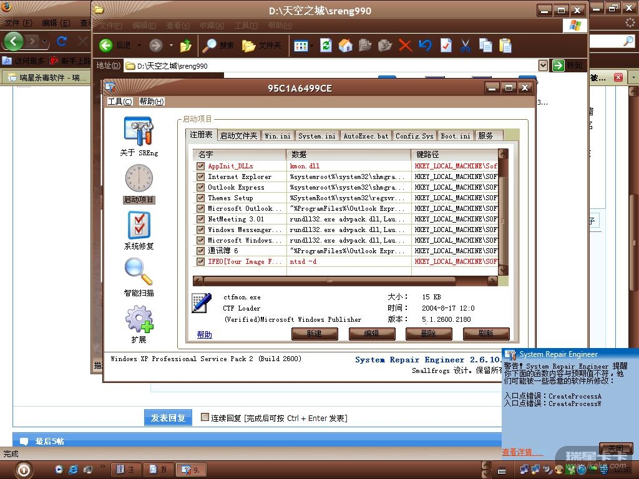Switch to the Win.ini tab

(278, 135)
